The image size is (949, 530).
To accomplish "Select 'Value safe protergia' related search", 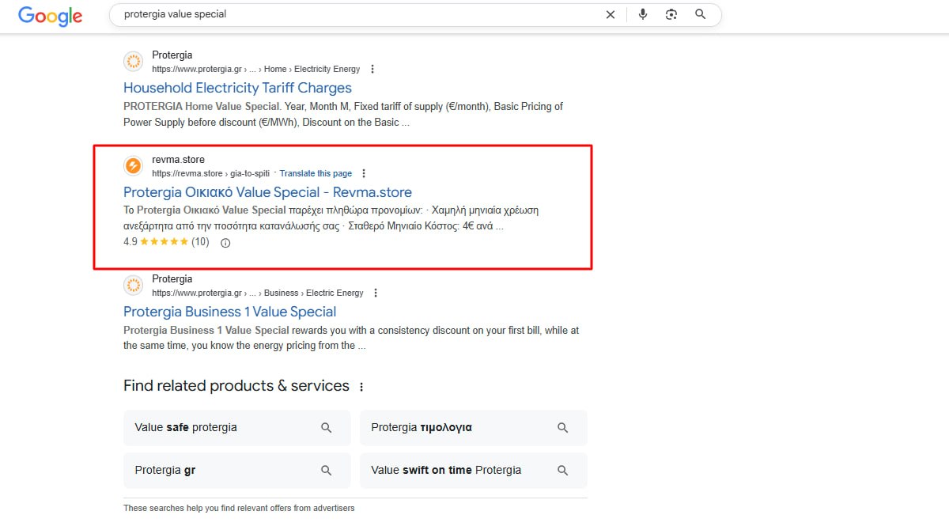I will coord(236,428).
